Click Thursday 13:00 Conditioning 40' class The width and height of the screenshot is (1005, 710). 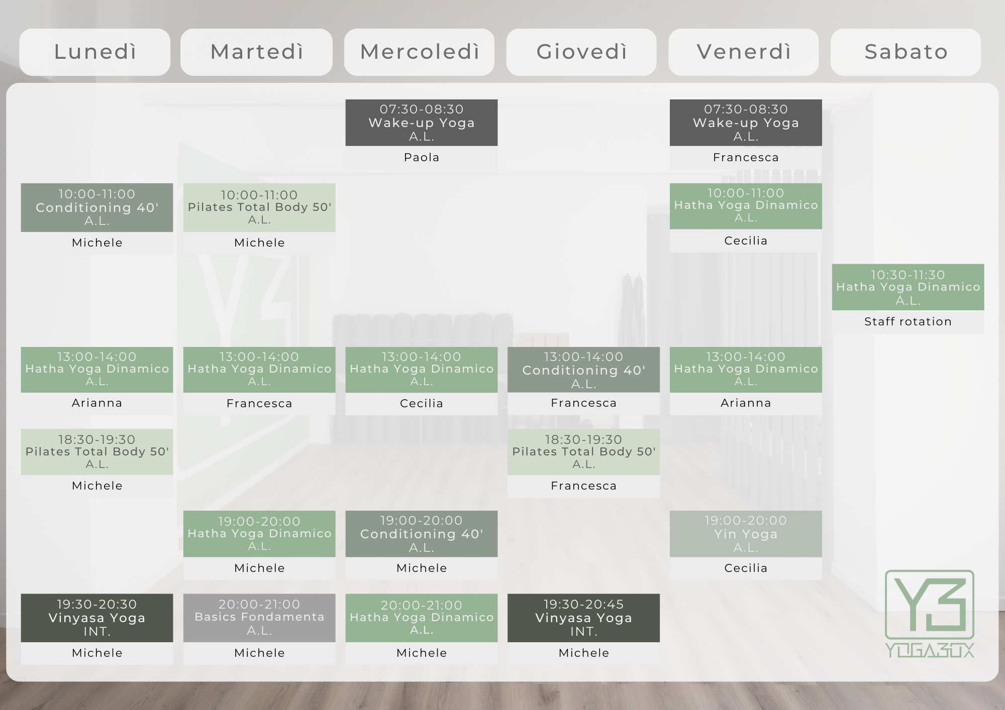583,370
